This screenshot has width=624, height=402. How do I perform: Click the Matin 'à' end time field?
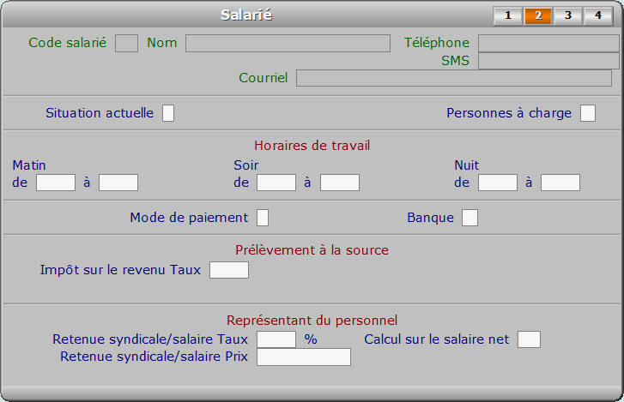click(118, 183)
